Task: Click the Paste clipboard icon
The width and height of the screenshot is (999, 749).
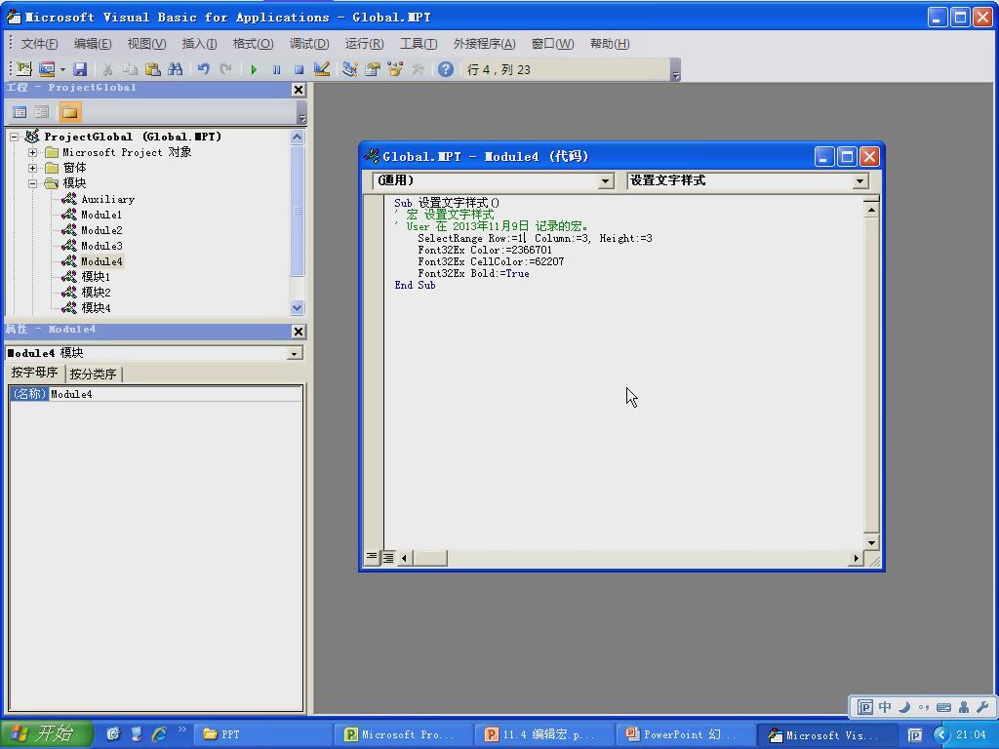Action: 152,69
